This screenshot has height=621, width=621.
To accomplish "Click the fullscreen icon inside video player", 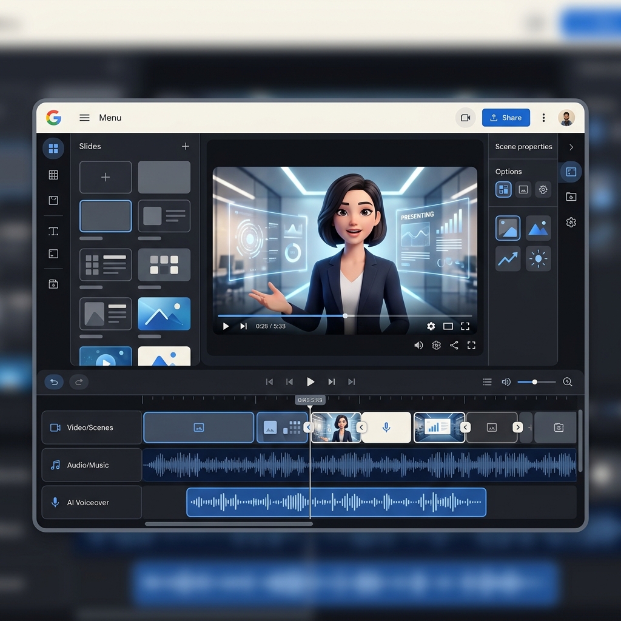I will coord(465,326).
